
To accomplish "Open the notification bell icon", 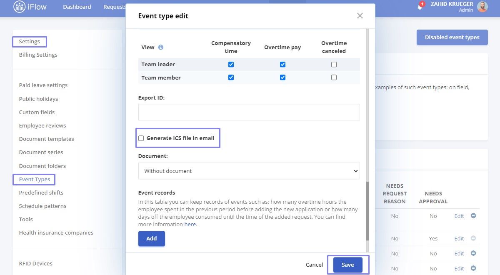I will [x=420, y=7].
